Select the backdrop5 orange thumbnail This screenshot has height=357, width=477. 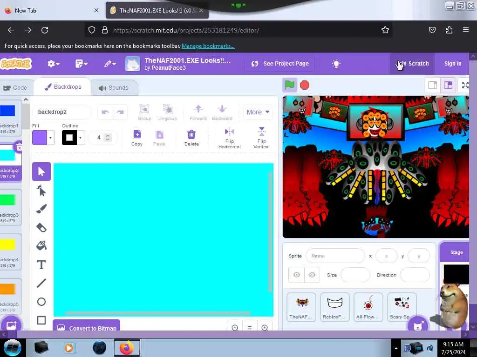point(9,297)
